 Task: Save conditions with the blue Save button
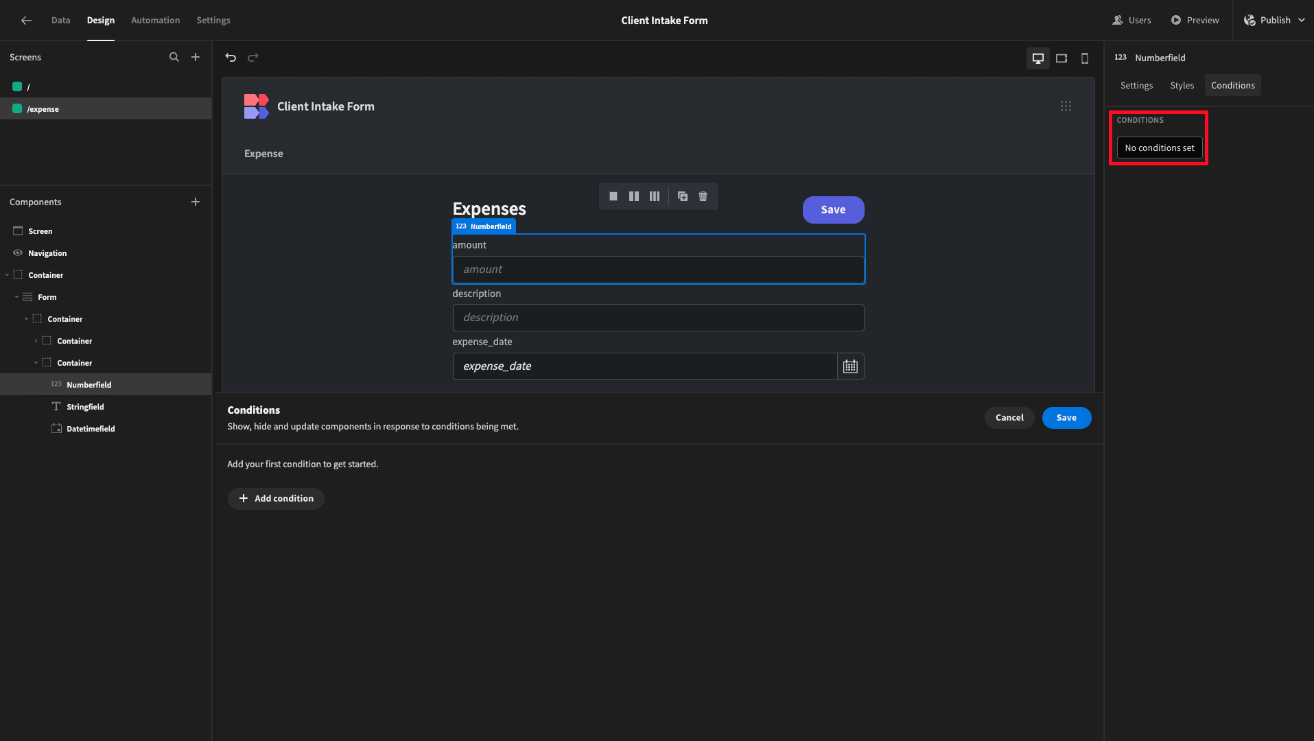click(1066, 418)
